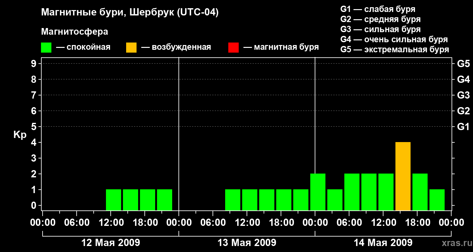The width and height of the screenshot is (473, 252).
Task: Click the 'G1 — слабая буря' line
Action: (x=378, y=9)
